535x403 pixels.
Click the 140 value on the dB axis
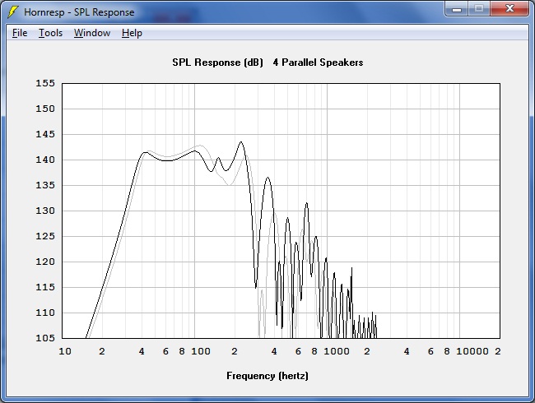click(45, 160)
